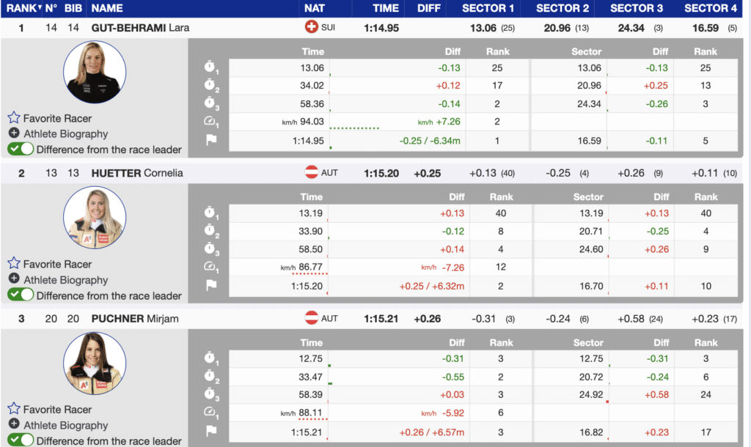Disable race leader difference under Huetter
This screenshot has height=447, width=751.
[x=21, y=295]
